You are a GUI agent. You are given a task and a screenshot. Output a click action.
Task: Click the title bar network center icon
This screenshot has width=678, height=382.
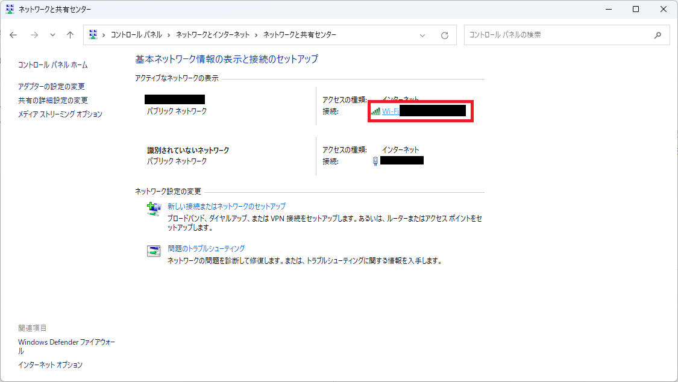click(10, 9)
